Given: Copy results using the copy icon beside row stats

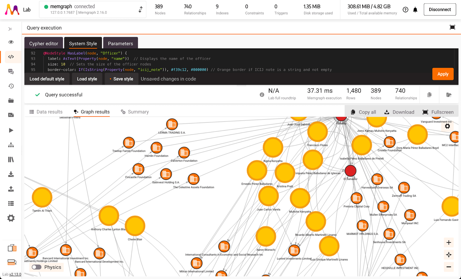Looking at the screenshot, I should (429, 94).
